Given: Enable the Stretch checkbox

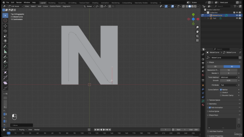Looking at the screenshot, I should click(x=221, y=92).
